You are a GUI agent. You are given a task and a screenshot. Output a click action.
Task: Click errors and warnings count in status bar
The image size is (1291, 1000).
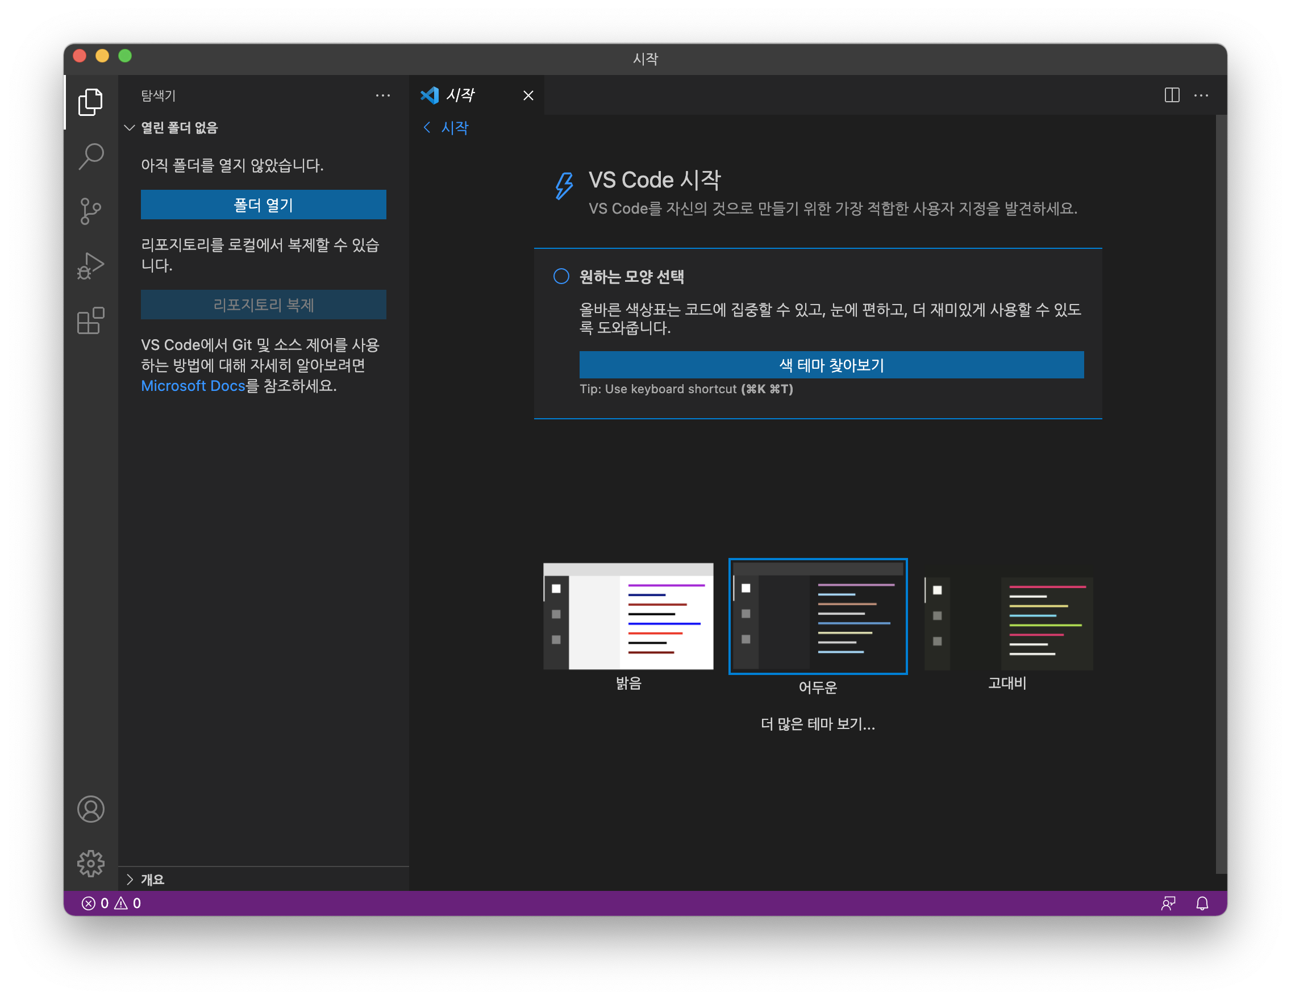111,903
